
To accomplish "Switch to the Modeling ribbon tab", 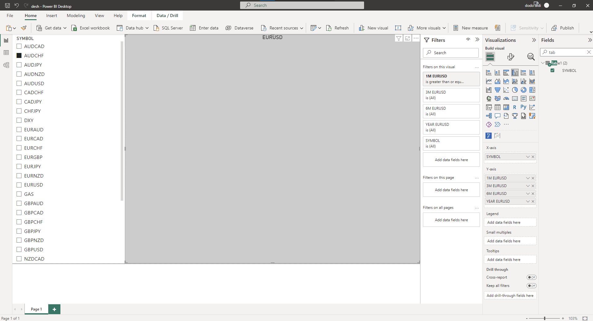I will tap(76, 15).
